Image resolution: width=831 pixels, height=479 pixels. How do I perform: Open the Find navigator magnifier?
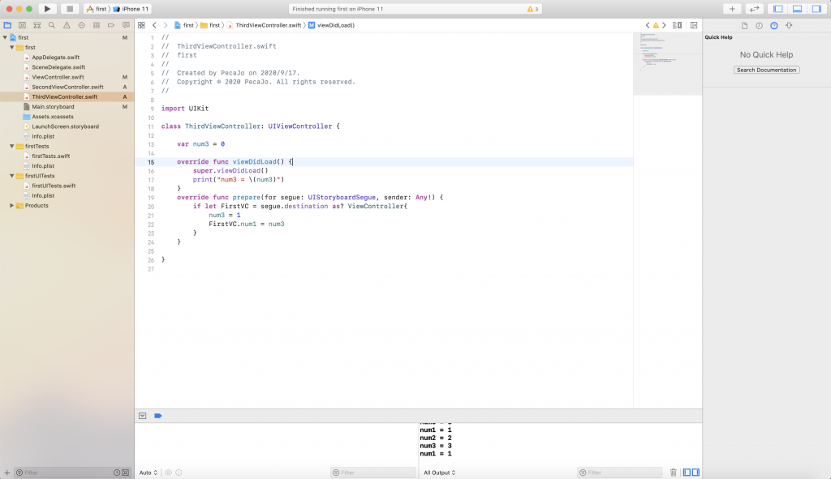pyautogui.click(x=52, y=25)
